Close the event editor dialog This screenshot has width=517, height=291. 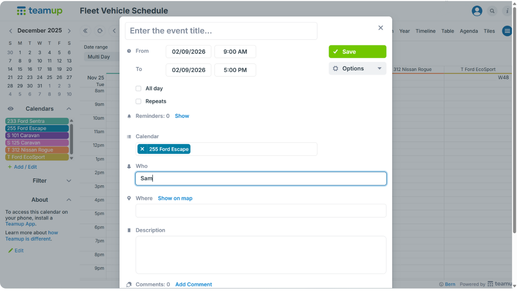[x=380, y=28]
